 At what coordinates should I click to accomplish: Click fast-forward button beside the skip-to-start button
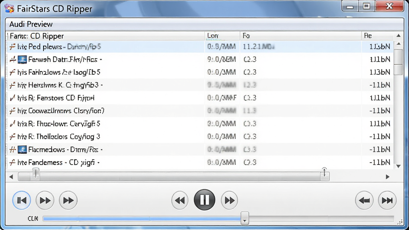[x=45, y=200]
